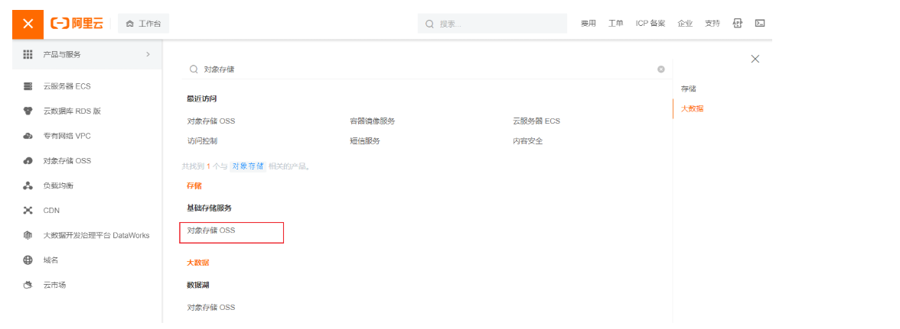This screenshot has width=900, height=329.
Task: Click the product search magnifier icon
Action: coord(194,69)
